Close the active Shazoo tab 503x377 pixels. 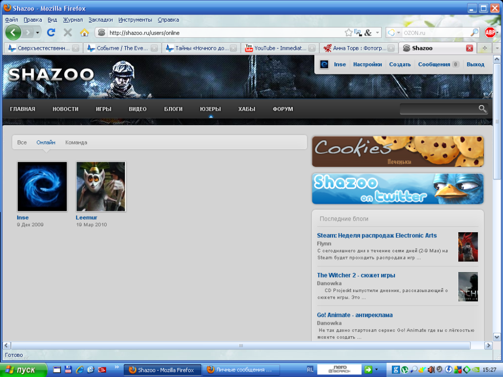tap(469, 48)
